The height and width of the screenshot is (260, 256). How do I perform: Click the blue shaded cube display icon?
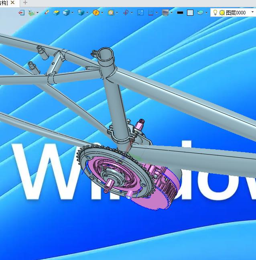pos(66,12)
